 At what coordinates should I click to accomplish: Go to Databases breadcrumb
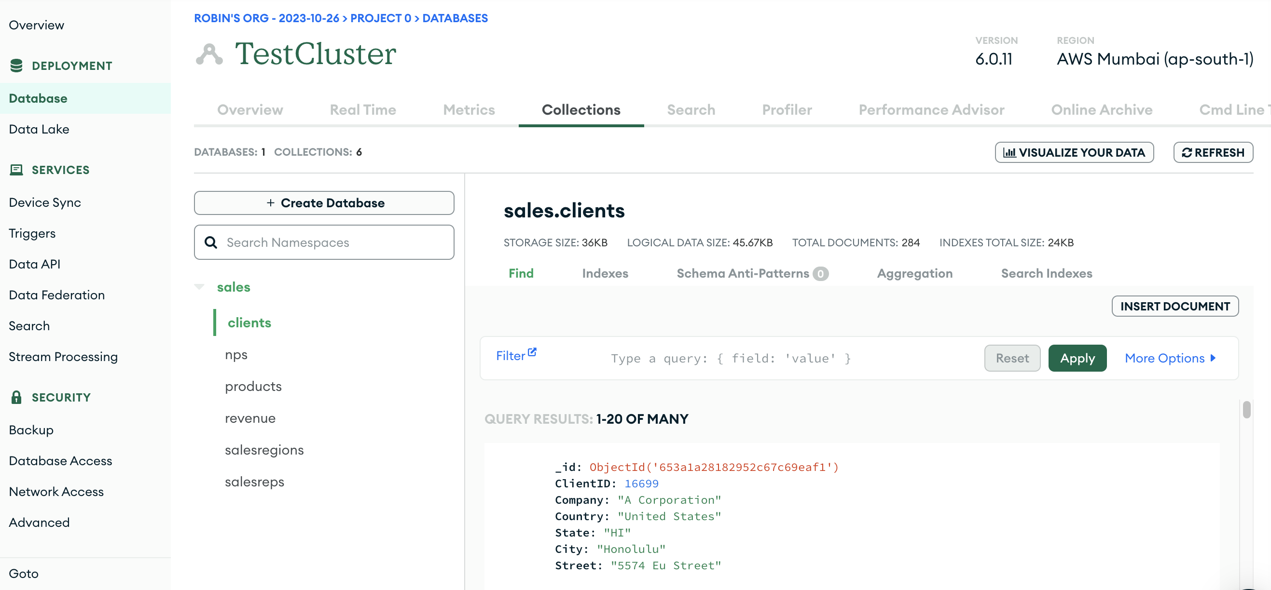tap(455, 18)
